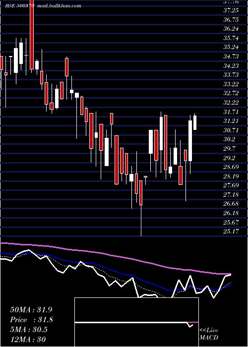This screenshot has width=248, height=347.
Task: Click the Price : 31.8 legend entry
Action: point(32,320)
